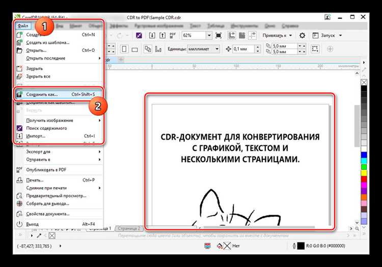Click the user account icon in title bar
Viewport: 382px width, 267px height.
pyautogui.click(x=328, y=17)
